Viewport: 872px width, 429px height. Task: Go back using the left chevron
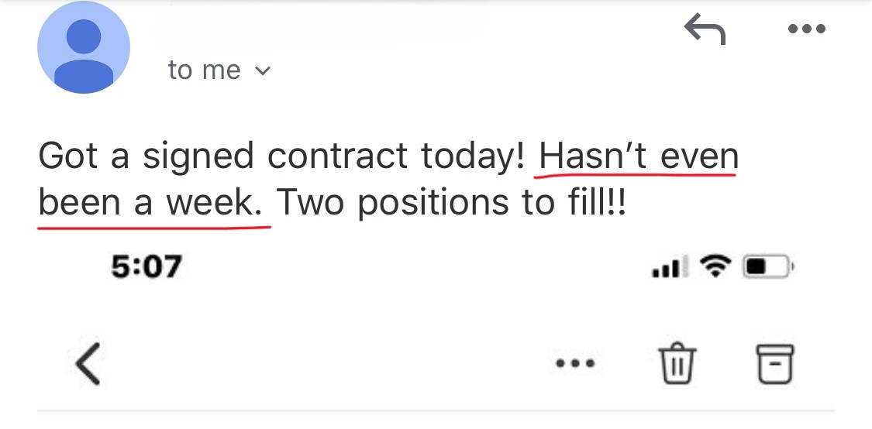coord(88,363)
